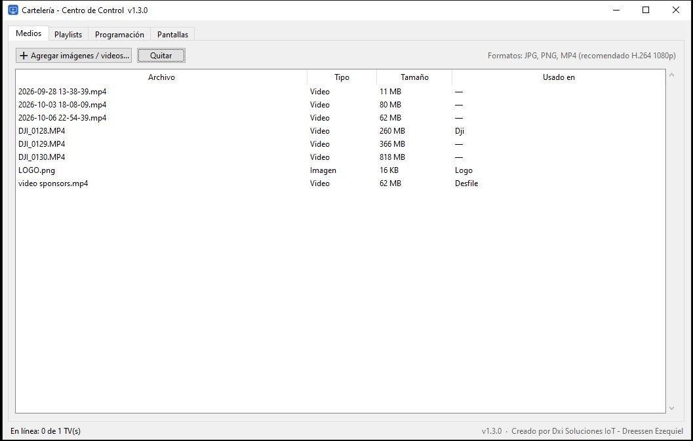Click the Quitar button

pyautogui.click(x=161, y=55)
